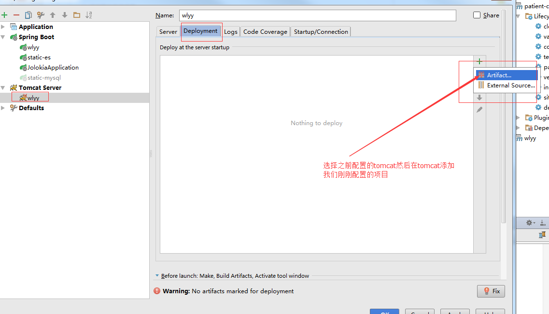This screenshot has height=314, width=549.
Task: Select the Tomcat Server group label
Action: click(40, 87)
